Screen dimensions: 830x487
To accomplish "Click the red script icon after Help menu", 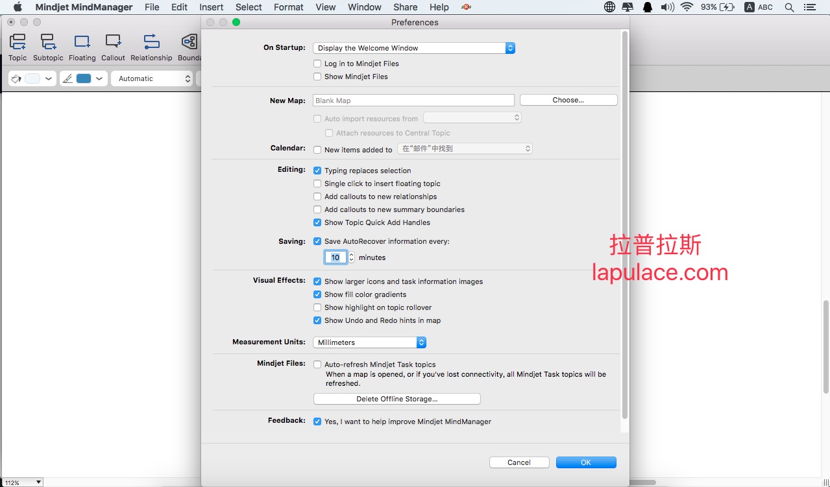I will coord(466,7).
